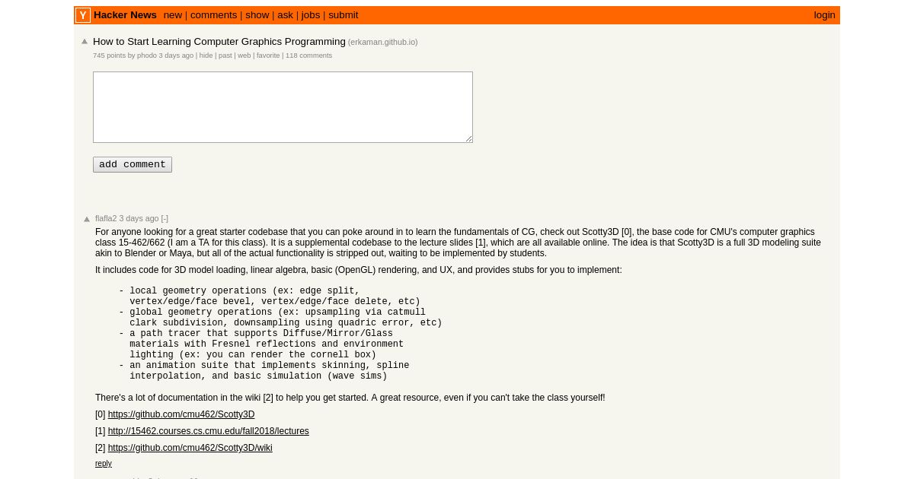914x479 pixels.
Task: Upvote flafla2's comment
Action: [87, 219]
